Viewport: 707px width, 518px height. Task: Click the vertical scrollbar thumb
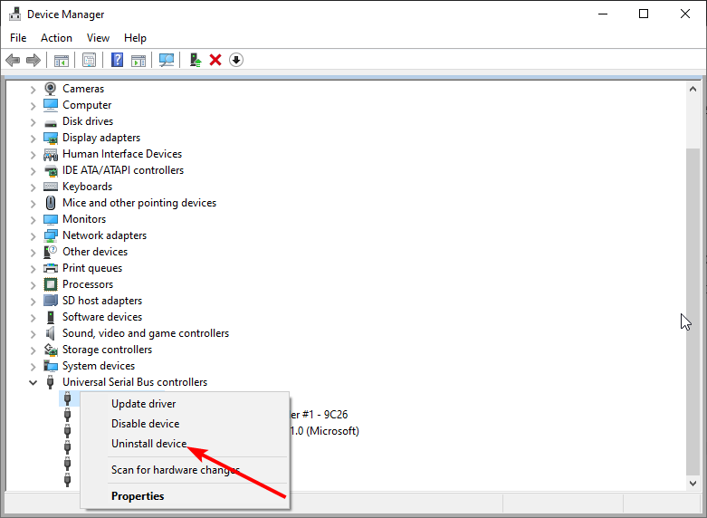click(x=693, y=312)
